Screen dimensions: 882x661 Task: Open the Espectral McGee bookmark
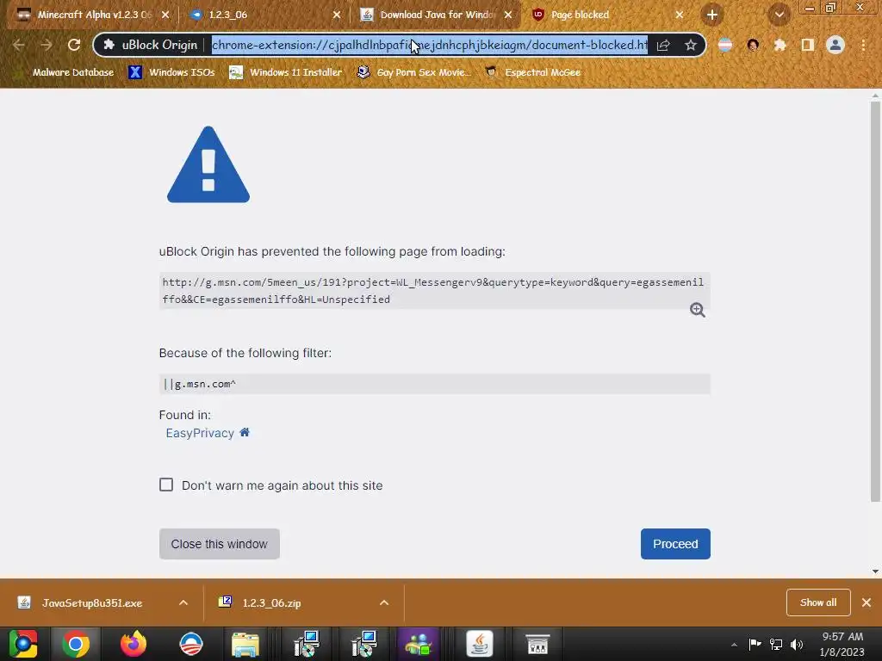[x=533, y=72]
